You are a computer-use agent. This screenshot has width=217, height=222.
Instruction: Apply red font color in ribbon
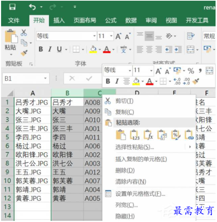[x=107, y=49]
